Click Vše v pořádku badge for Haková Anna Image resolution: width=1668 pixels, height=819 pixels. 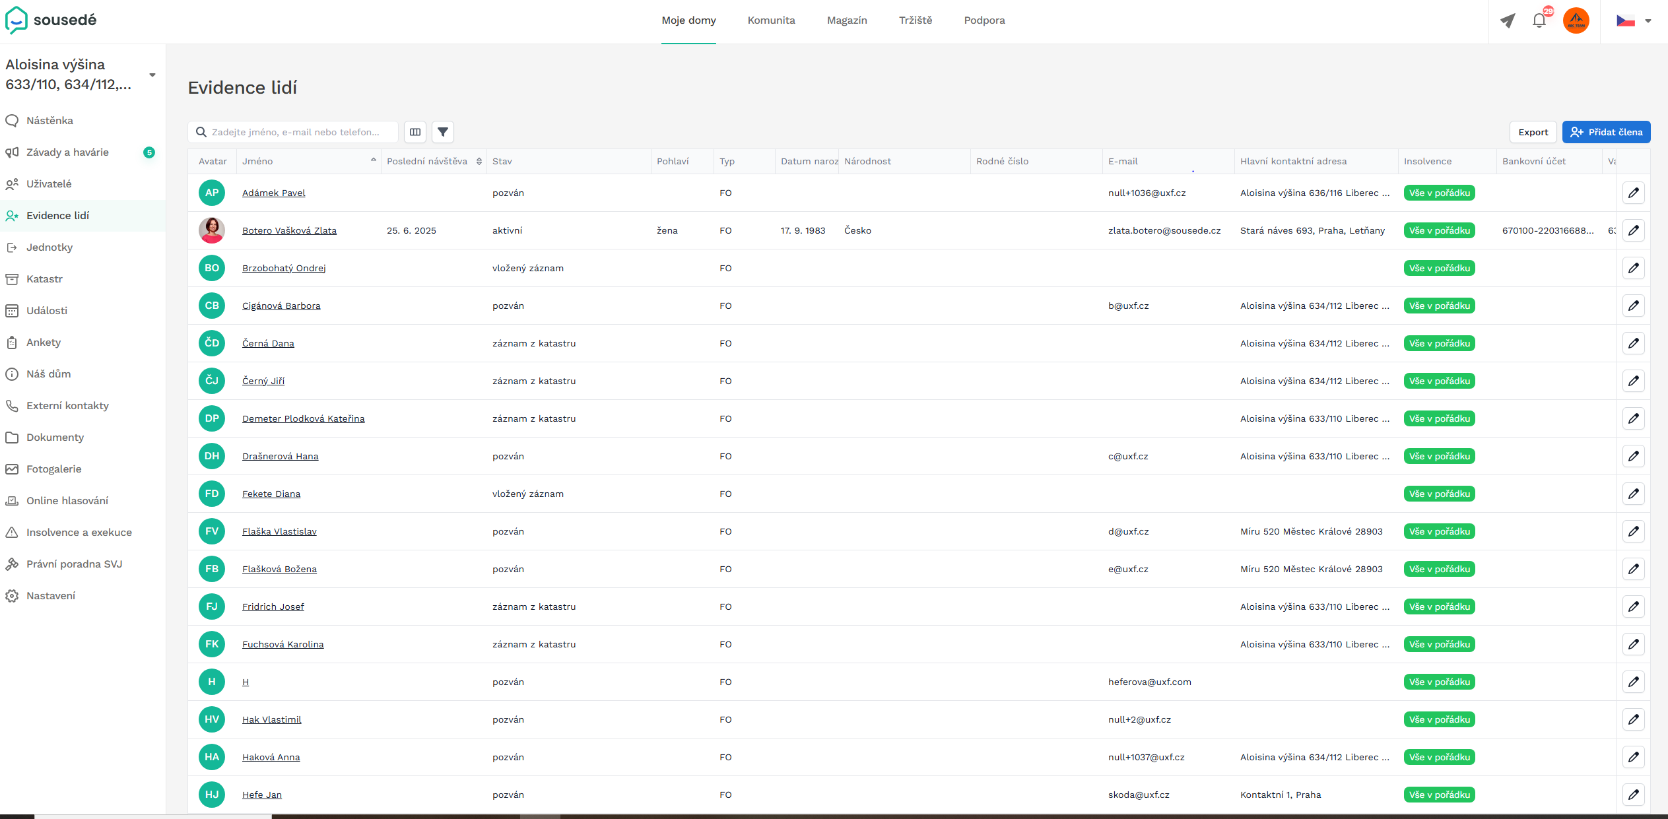[1439, 757]
